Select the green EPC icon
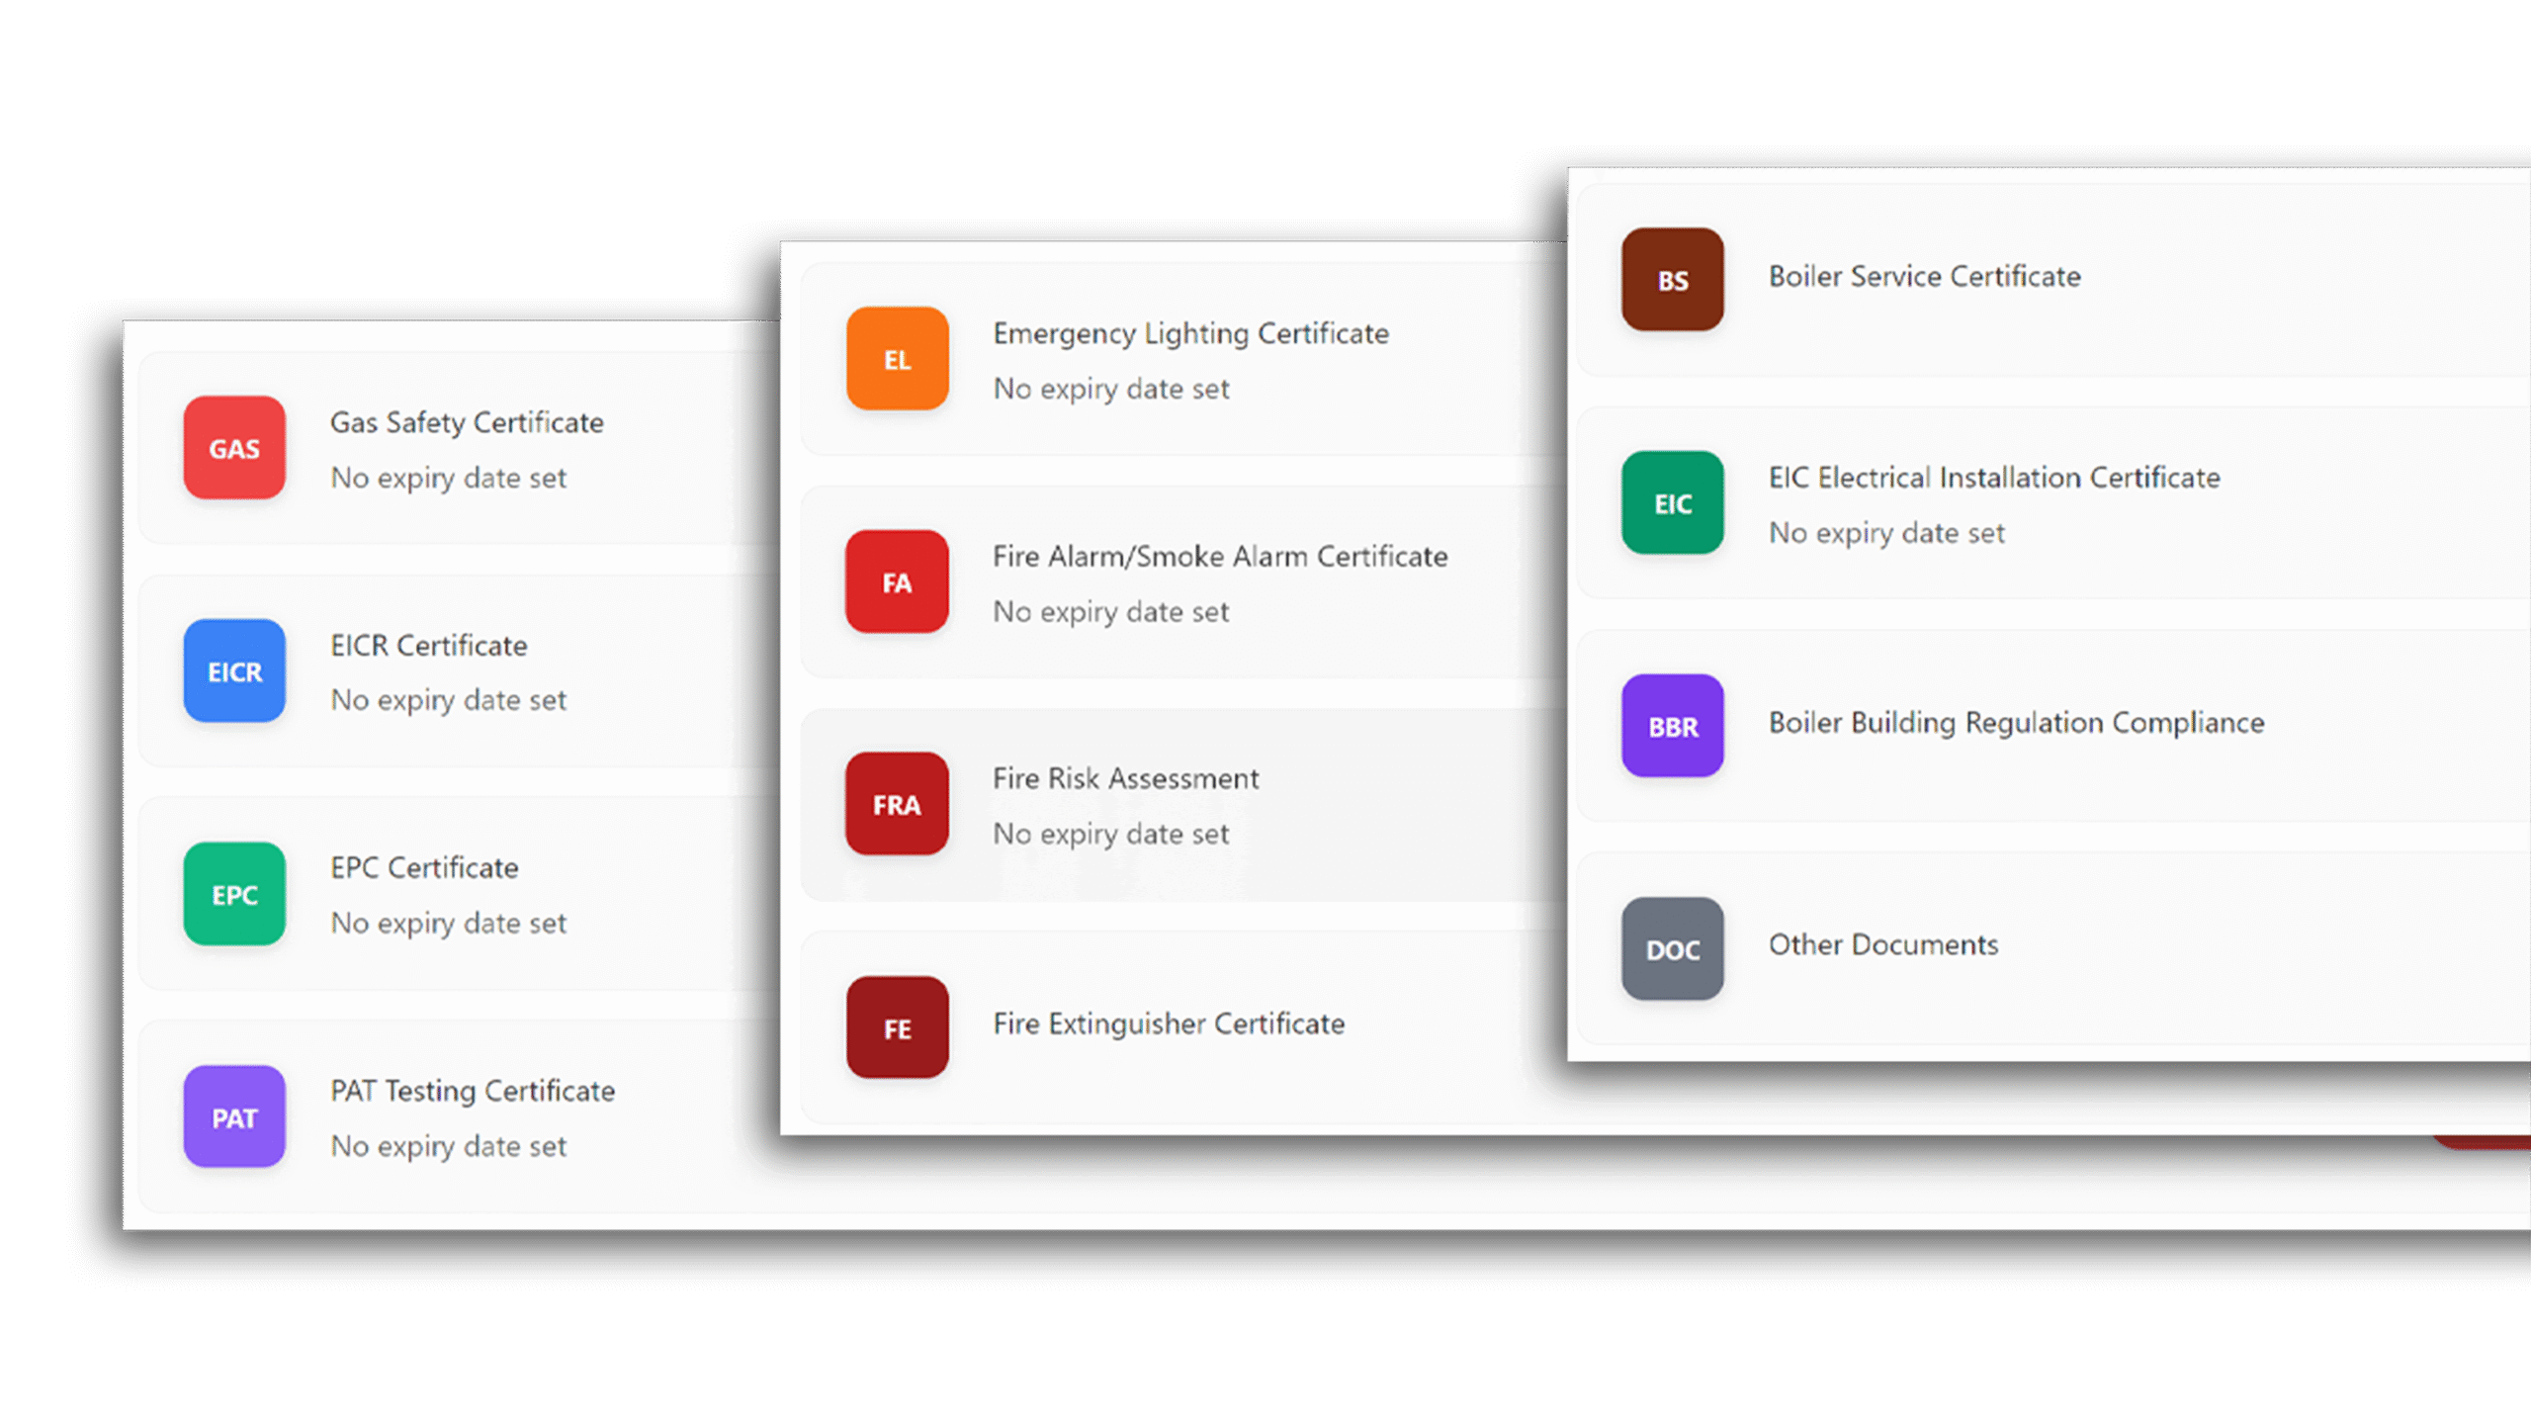The width and height of the screenshot is (2531, 1424). pyautogui.click(x=234, y=894)
